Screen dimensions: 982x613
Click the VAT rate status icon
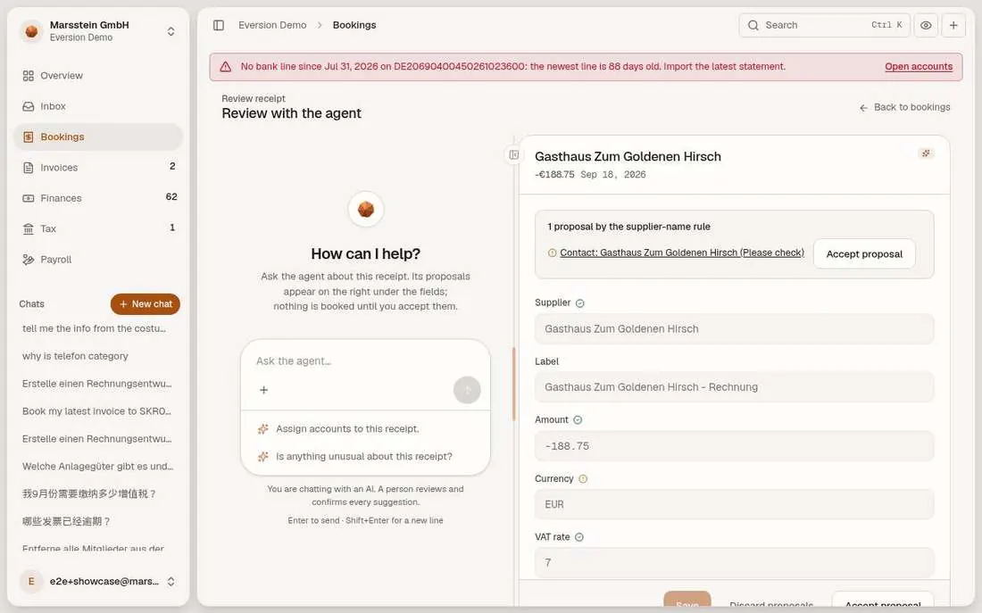click(579, 537)
